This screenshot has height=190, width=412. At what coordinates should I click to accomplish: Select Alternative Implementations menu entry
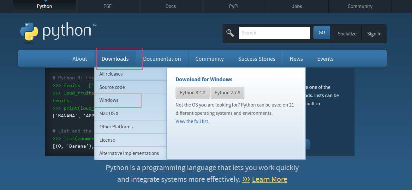click(130, 153)
